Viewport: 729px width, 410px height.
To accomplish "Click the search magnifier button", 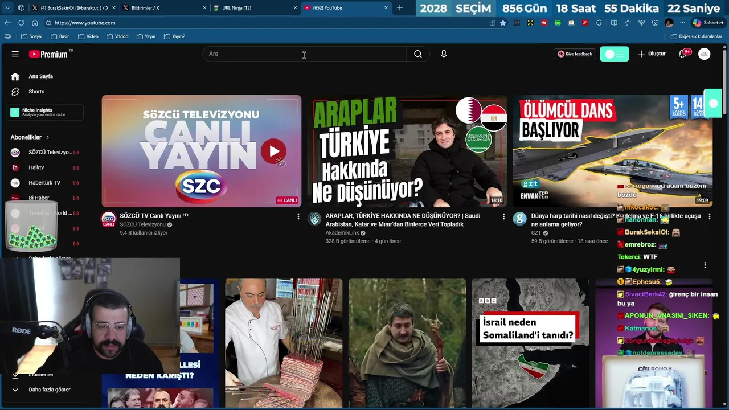I will pos(418,54).
